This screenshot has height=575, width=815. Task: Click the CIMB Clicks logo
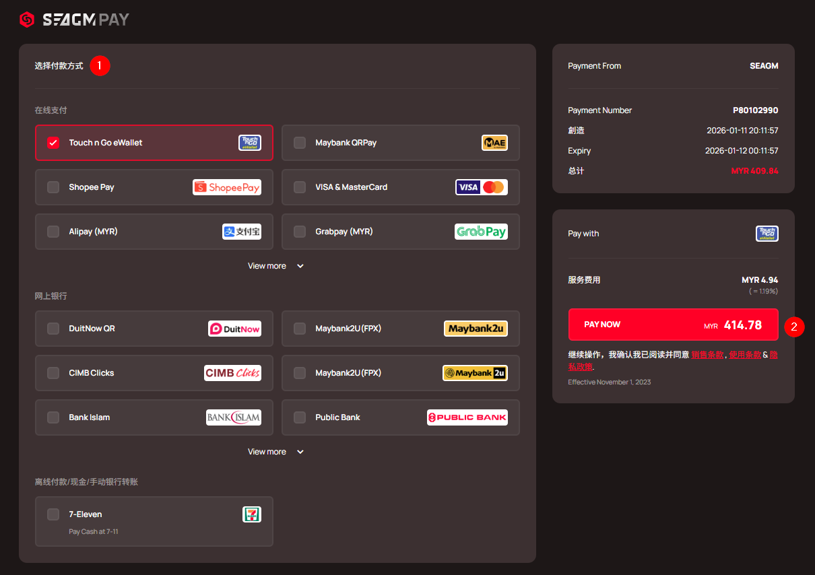click(232, 373)
